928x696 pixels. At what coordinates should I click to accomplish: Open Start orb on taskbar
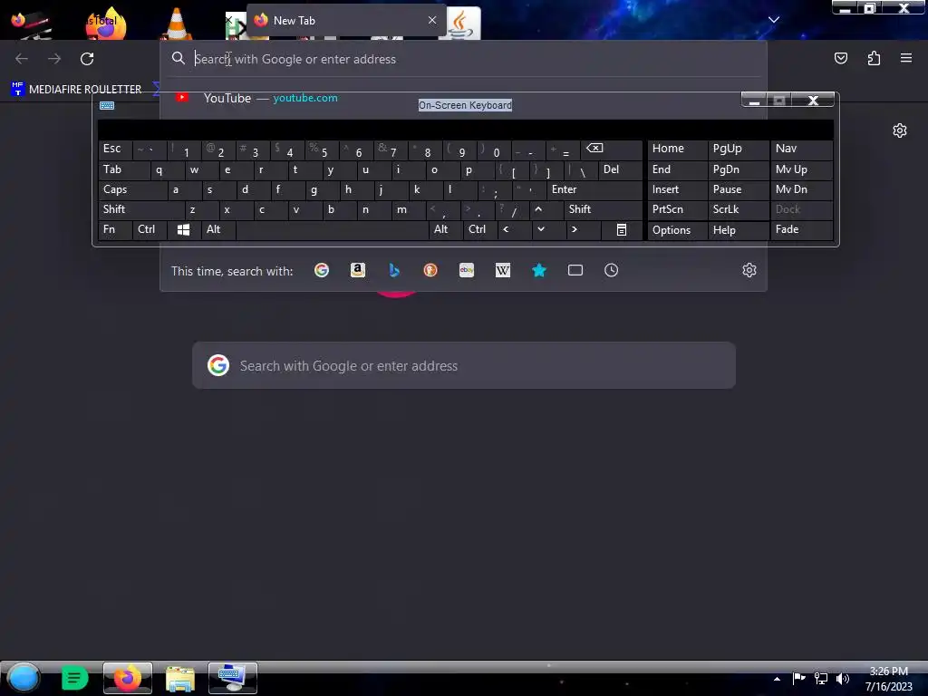tap(23, 678)
